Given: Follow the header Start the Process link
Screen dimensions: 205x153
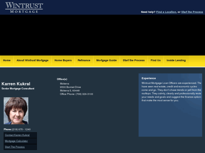Looking at the screenshot, I should click(x=192, y=12).
